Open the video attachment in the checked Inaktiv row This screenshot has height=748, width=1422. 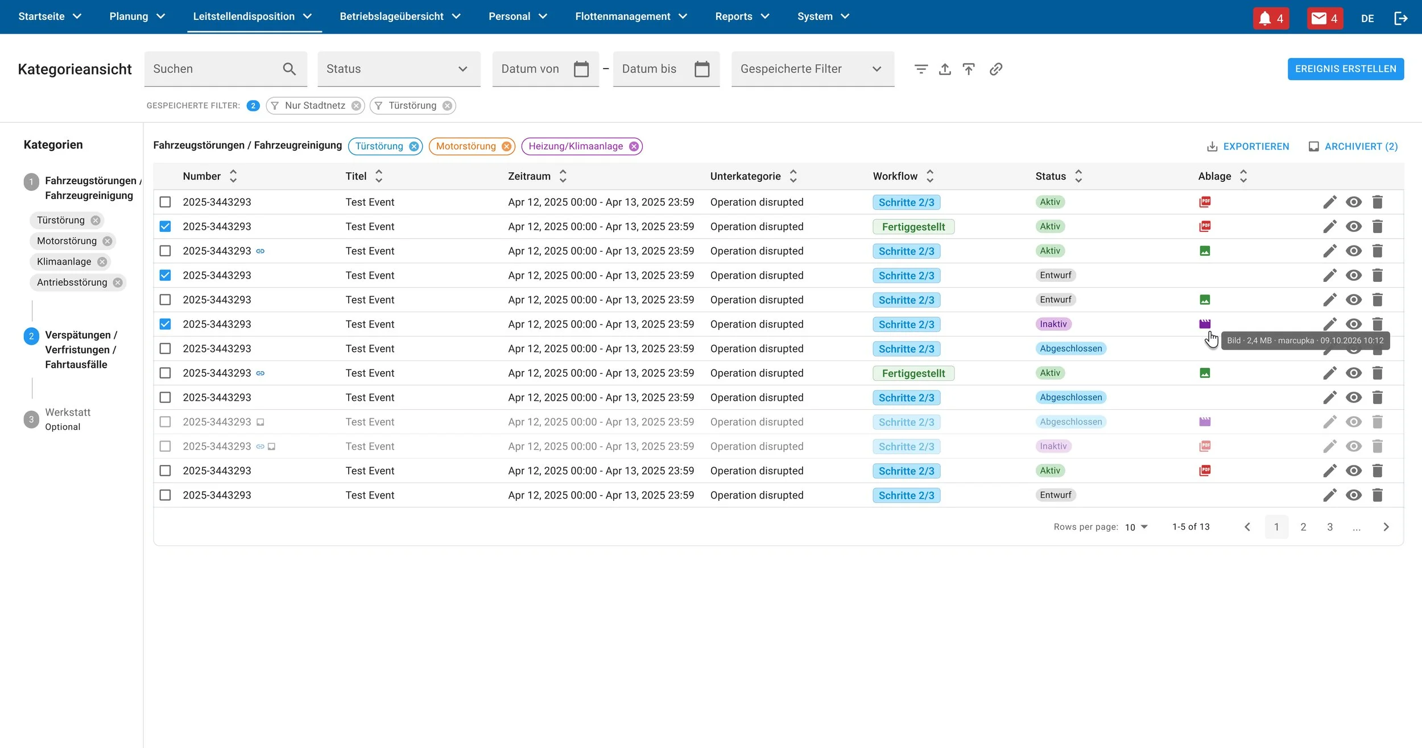click(1205, 324)
